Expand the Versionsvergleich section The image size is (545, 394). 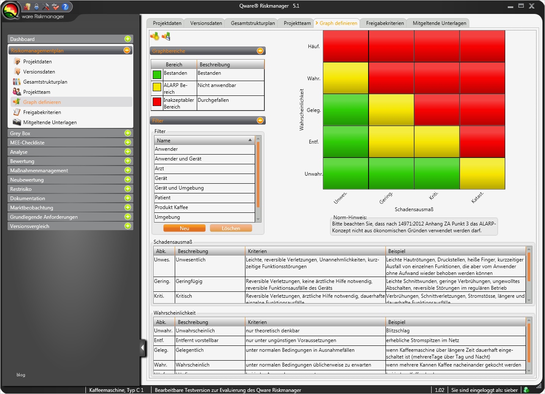tap(127, 226)
